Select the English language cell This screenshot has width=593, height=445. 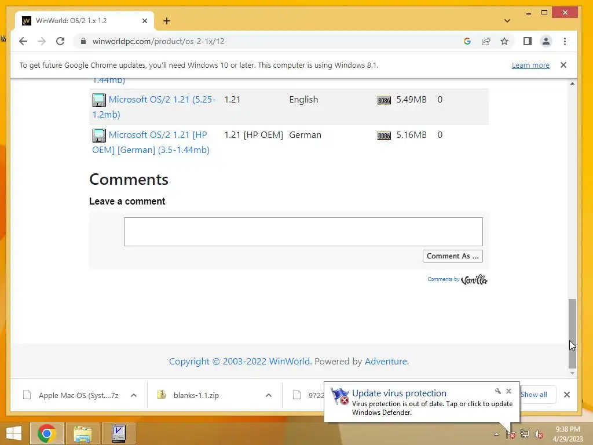tap(303, 100)
